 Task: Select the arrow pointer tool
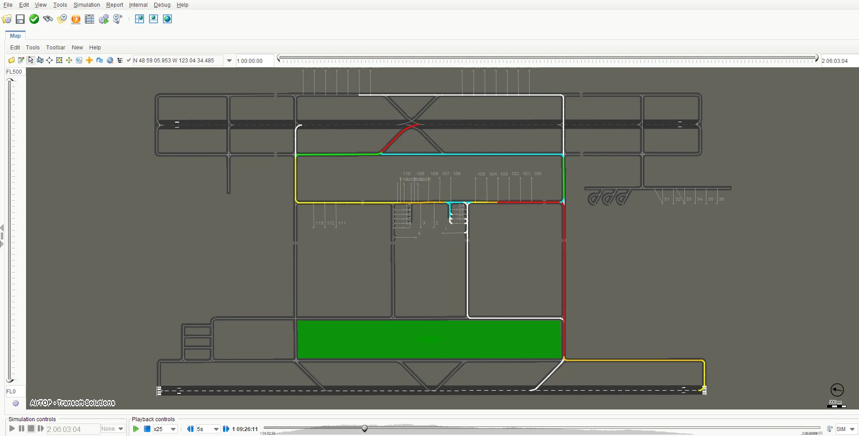click(x=31, y=60)
